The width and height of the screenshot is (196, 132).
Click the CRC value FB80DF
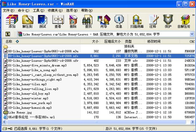(189, 51)
